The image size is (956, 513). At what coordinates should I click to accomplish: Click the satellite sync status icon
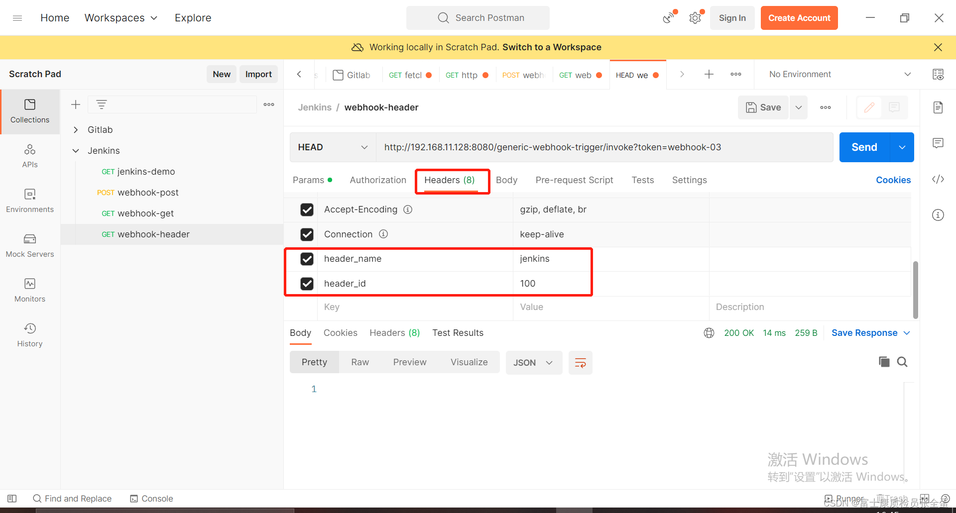point(668,18)
